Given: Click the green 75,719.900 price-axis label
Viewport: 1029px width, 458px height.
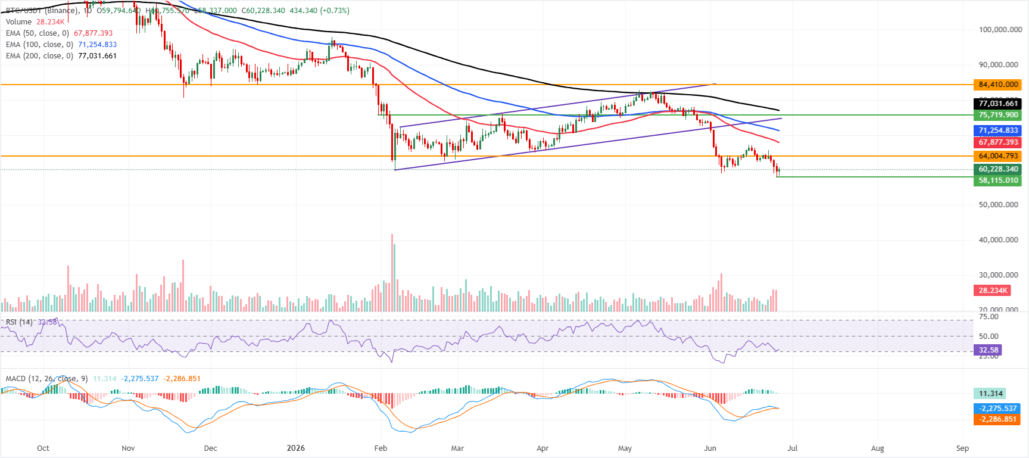Looking at the screenshot, I should click(x=997, y=115).
